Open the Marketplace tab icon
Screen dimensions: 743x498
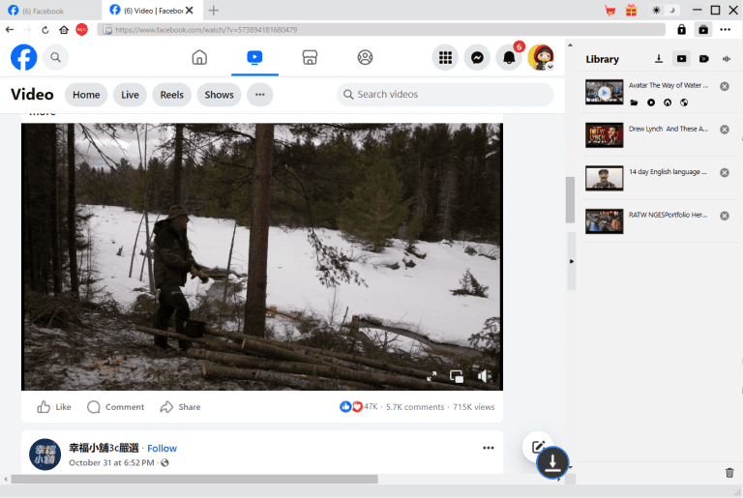(x=310, y=57)
